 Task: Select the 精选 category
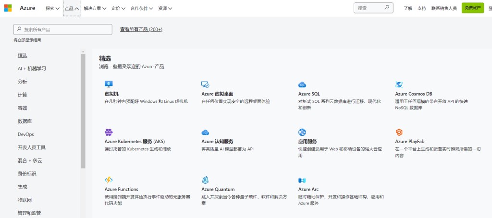[x=23, y=55]
